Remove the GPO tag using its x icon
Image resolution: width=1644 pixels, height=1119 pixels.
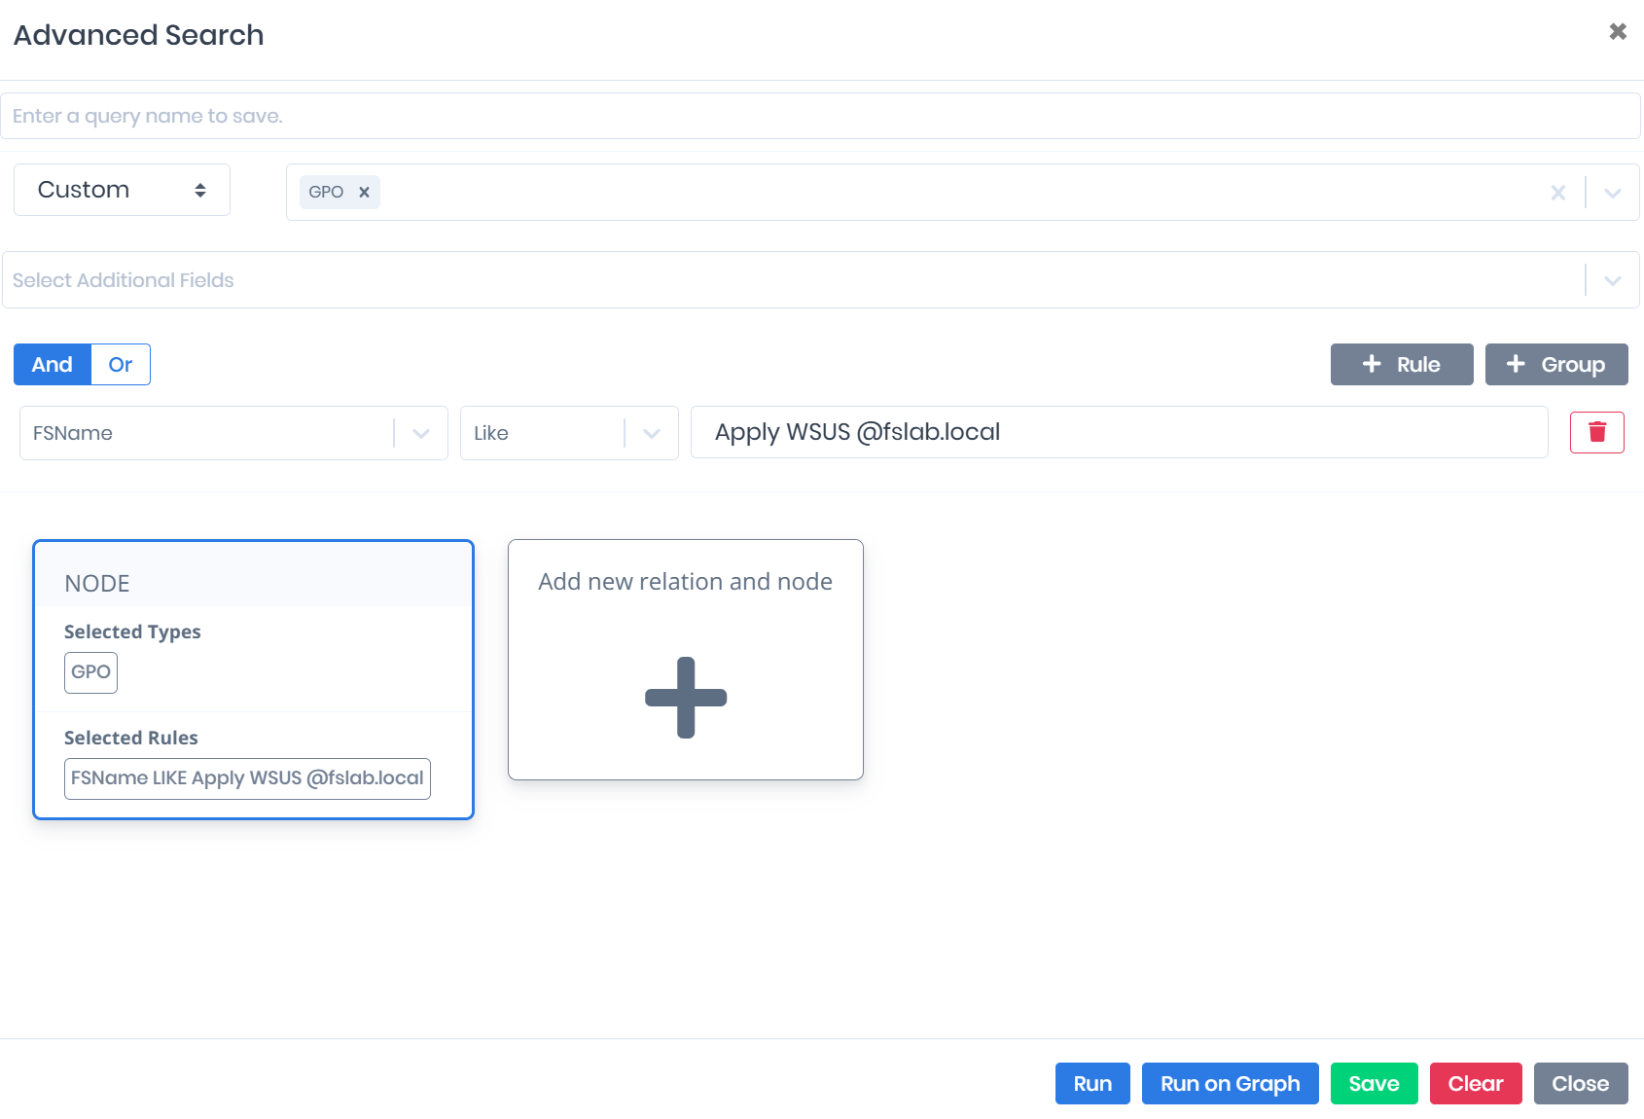point(365,192)
